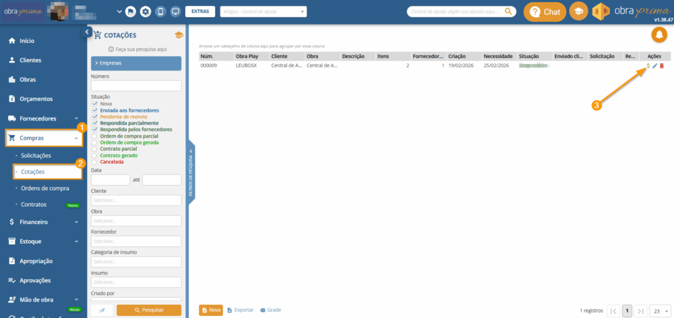Screen dimensions: 674x318
Task: Click the orange Pesquisar button
Action: coord(149,310)
